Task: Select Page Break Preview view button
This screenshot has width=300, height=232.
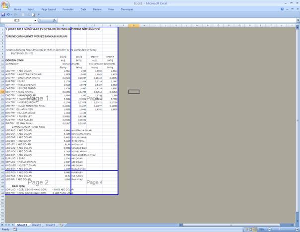Action: [255, 230]
